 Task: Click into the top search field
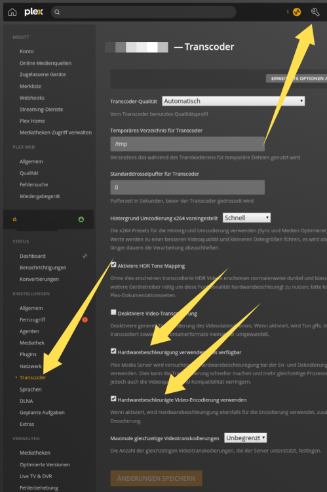(x=144, y=12)
